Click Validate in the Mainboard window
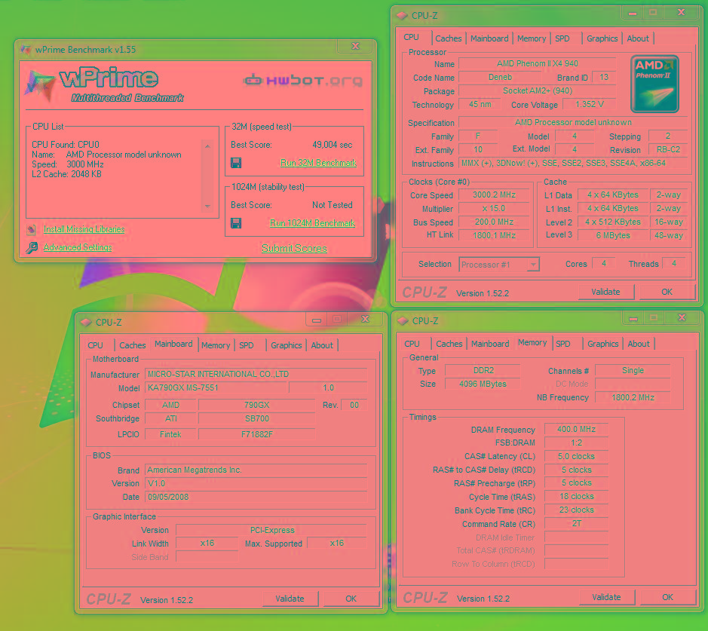The height and width of the screenshot is (631, 708). pos(290,599)
